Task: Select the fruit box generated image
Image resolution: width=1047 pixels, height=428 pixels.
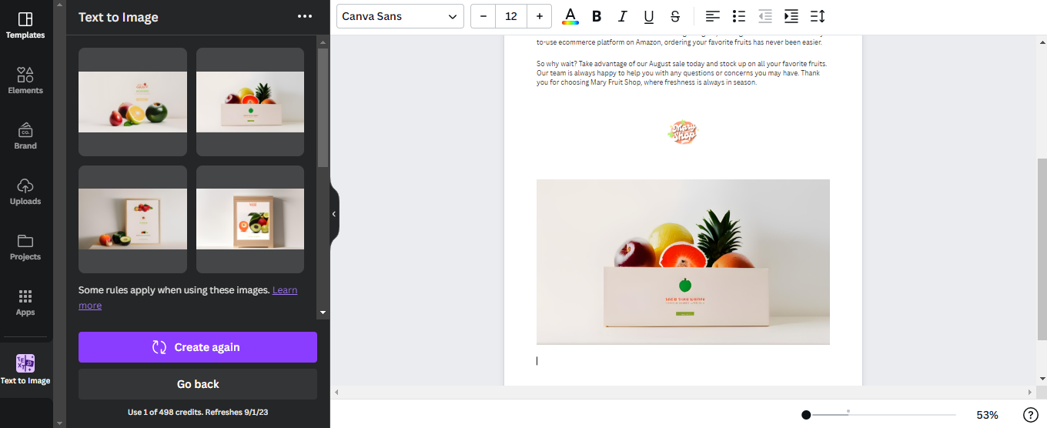Action: (250, 102)
